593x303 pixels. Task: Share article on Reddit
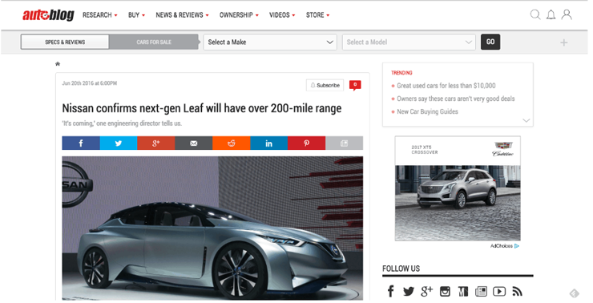tap(231, 143)
